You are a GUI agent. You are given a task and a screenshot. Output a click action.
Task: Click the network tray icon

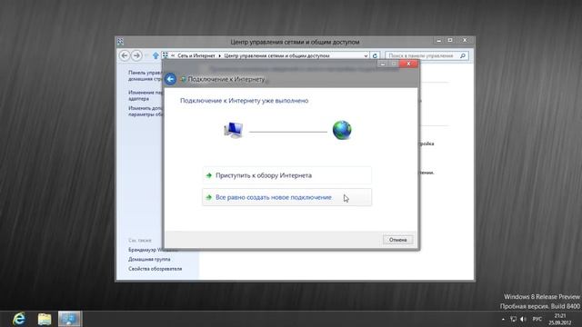[513, 319]
